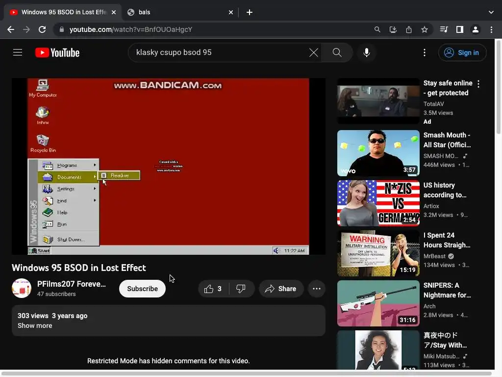Screen dimensions: 502x377
Task: Click I Spent 24 Hours Straight title
Action: pyautogui.click(x=447, y=240)
